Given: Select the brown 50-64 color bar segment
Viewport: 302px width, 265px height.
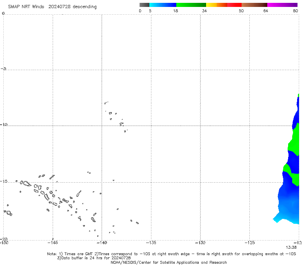Looking at the screenshot, I should (x=254, y=5).
